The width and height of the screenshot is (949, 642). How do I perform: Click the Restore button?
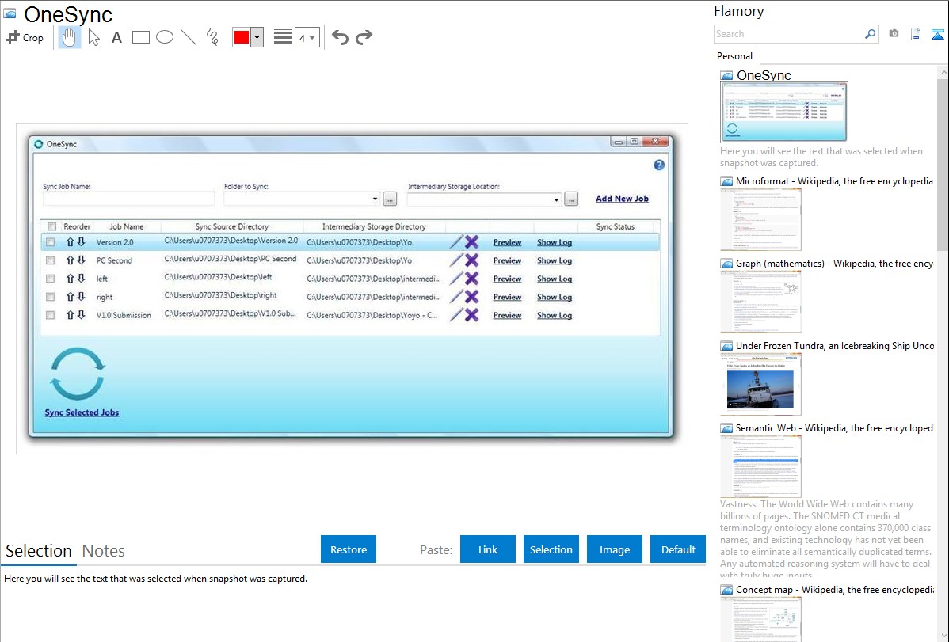349,549
